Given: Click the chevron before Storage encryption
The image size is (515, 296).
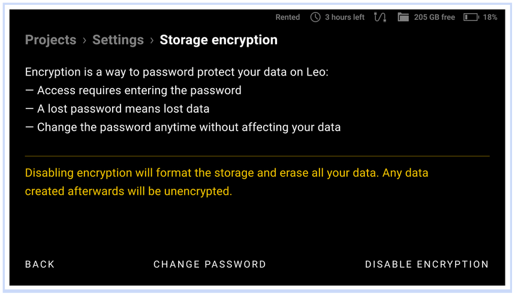Looking at the screenshot, I should point(152,40).
